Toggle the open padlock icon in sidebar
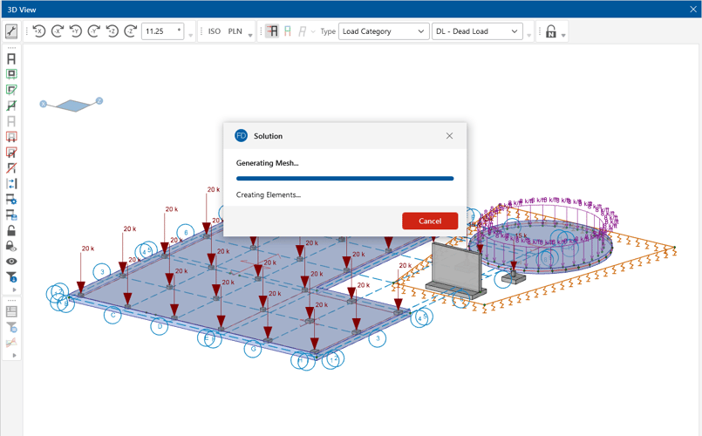The image size is (702, 436). [x=11, y=231]
